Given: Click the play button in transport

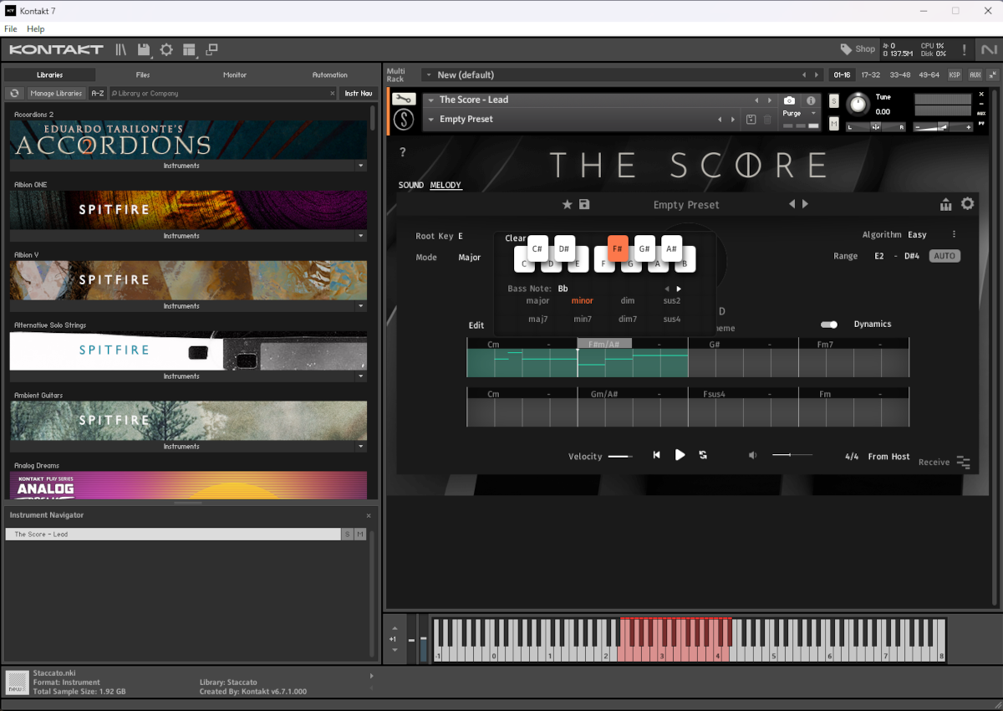Looking at the screenshot, I should point(680,455).
